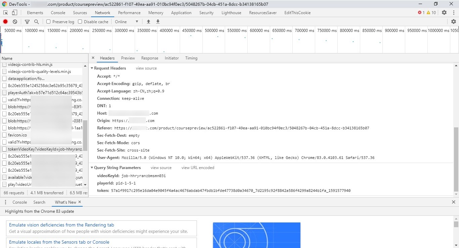The width and height of the screenshot is (459, 248).
Task: Show the Initiator tab of request
Action: pos(172,58)
